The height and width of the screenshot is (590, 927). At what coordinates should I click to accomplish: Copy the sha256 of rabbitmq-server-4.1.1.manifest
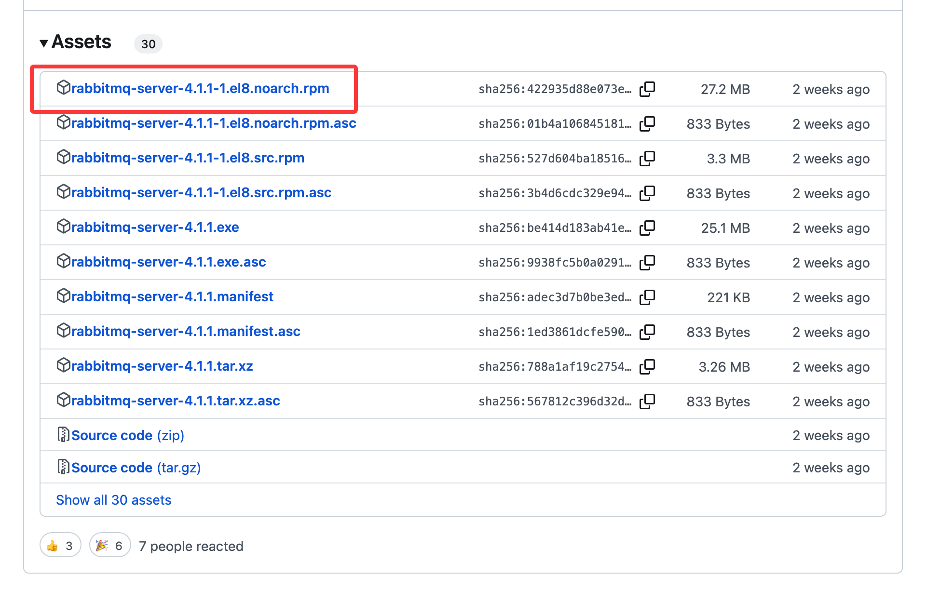tap(648, 297)
